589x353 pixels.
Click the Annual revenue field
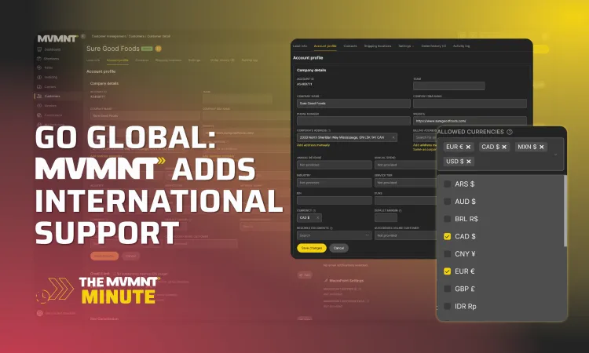point(335,165)
